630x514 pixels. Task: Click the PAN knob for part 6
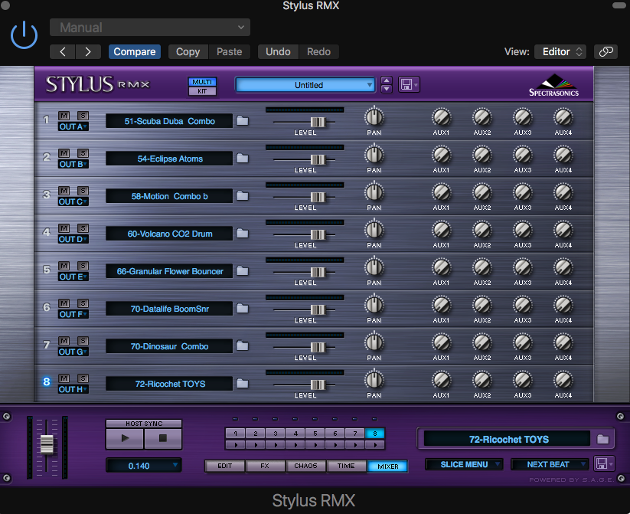click(x=374, y=305)
